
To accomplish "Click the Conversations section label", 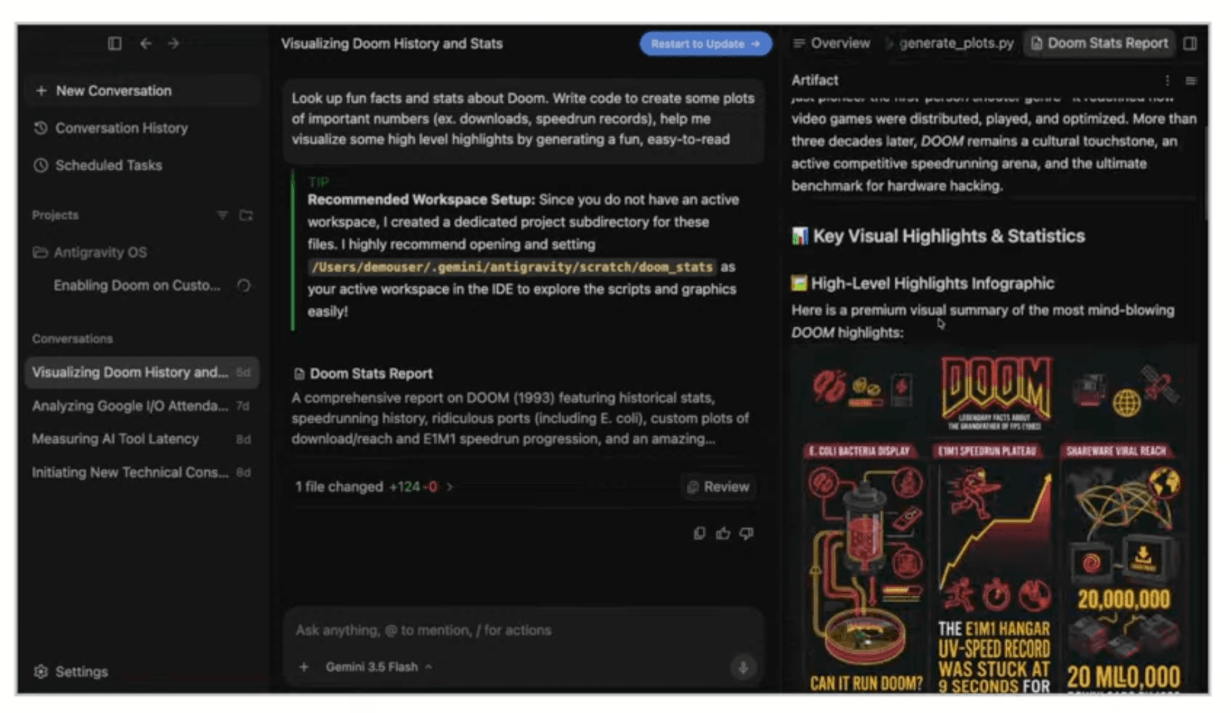I will click(72, 338).
